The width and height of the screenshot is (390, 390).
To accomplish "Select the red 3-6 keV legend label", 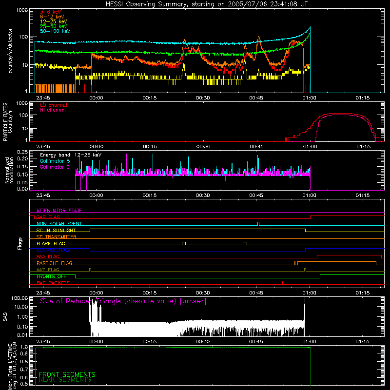I will (51, 12).
